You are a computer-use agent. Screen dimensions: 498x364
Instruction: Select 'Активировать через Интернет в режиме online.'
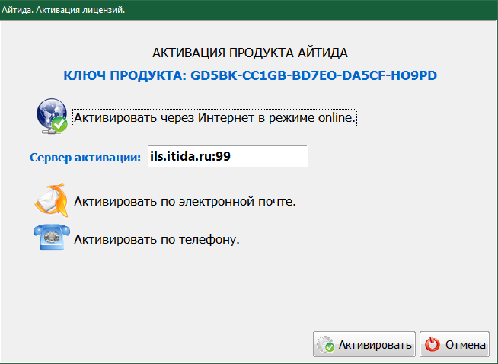tap(215, 118)
